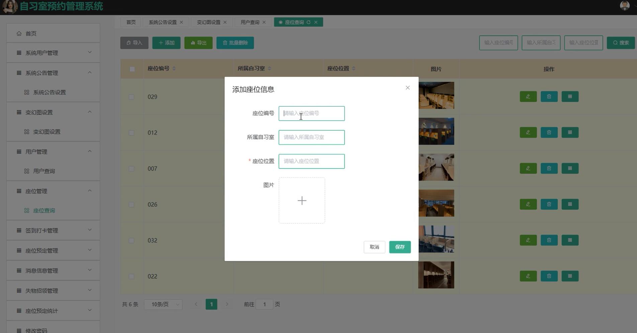Open the 10条/页 page size dropdown
The image size is (637, 333).
click(x=163, y=304)
